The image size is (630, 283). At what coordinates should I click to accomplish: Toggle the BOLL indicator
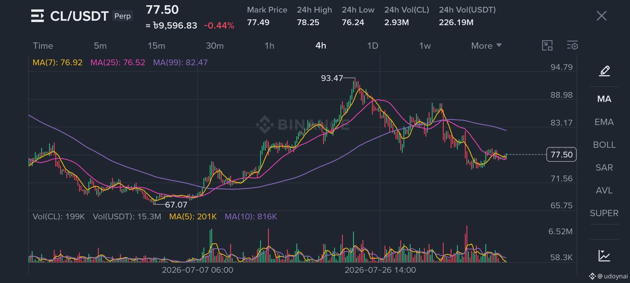tap(604, 145)
